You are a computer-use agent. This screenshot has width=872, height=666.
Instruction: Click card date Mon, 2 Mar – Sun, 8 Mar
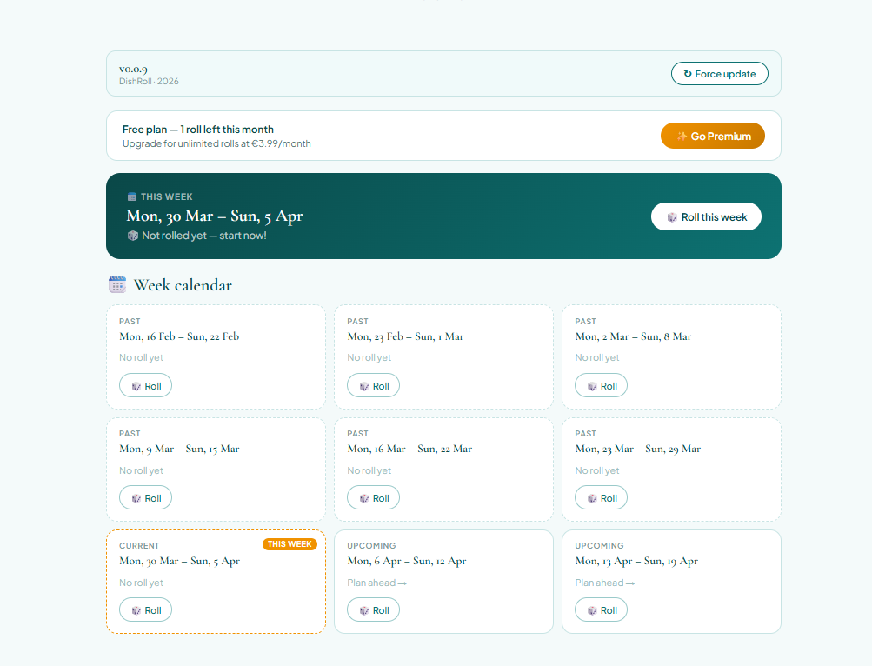coord(634,336)
